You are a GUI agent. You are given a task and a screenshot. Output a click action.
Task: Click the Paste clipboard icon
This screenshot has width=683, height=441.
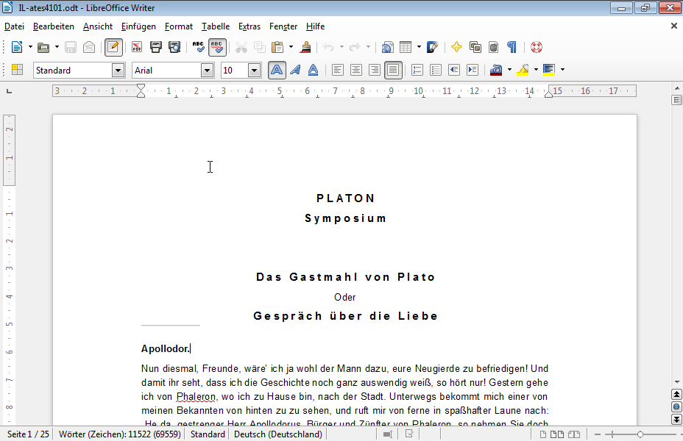[x=277, y=47]
